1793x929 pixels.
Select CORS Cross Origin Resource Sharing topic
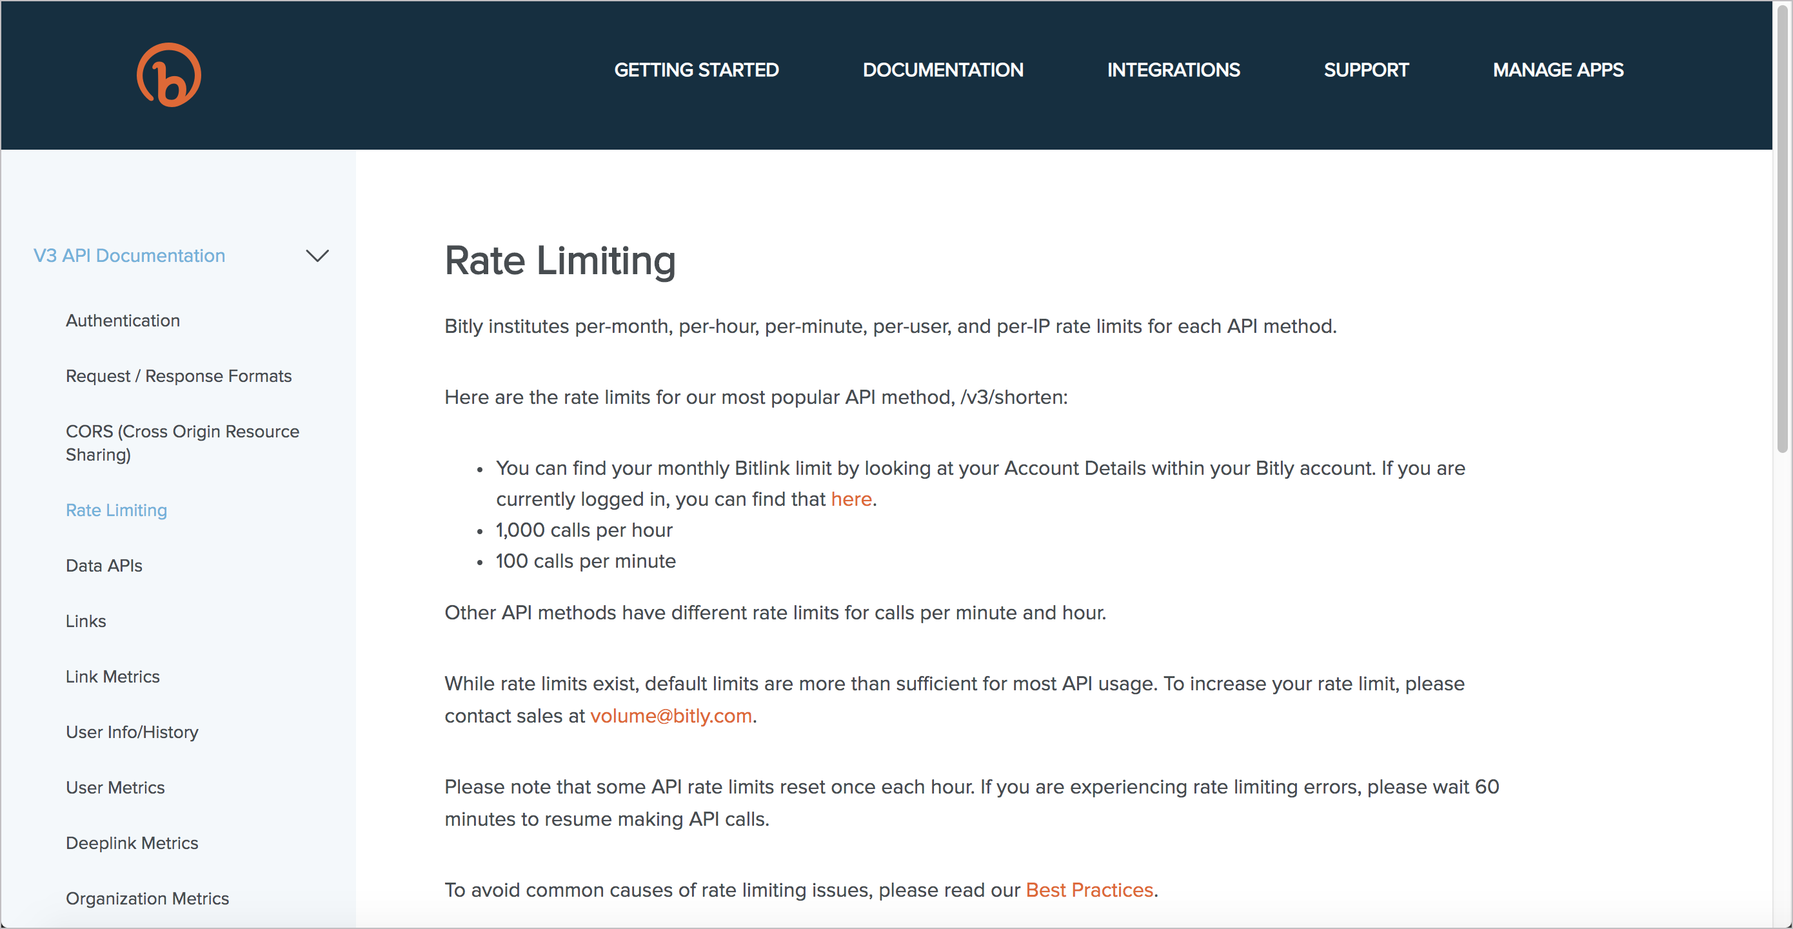pos(184,443)
